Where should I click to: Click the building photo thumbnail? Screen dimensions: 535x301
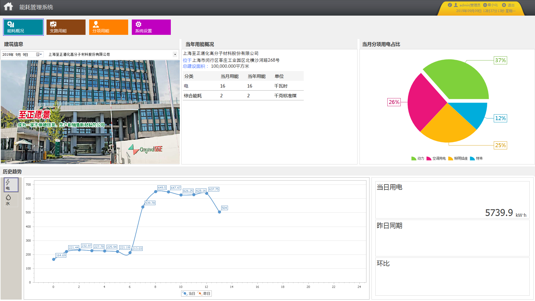[x=90, y=112]
